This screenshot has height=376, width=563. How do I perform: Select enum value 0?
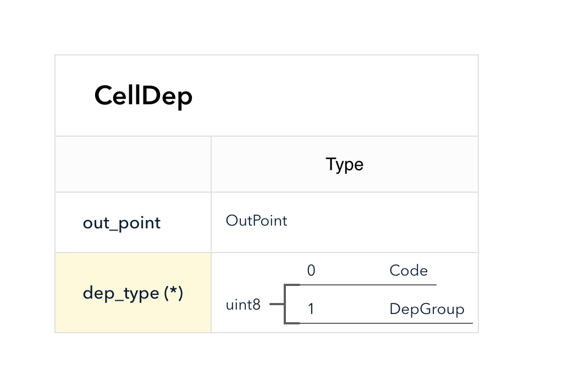click(x=311, y=271)
